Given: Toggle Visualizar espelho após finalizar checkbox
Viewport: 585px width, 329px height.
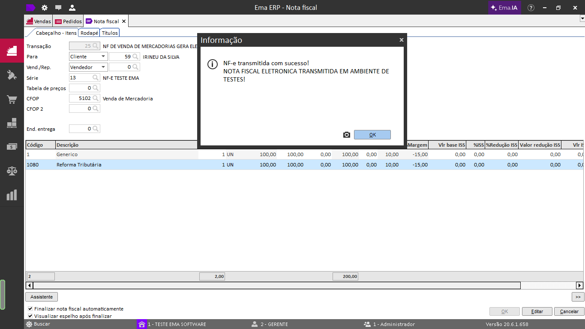Looking at the screenshot, I should tap(30, 316).
